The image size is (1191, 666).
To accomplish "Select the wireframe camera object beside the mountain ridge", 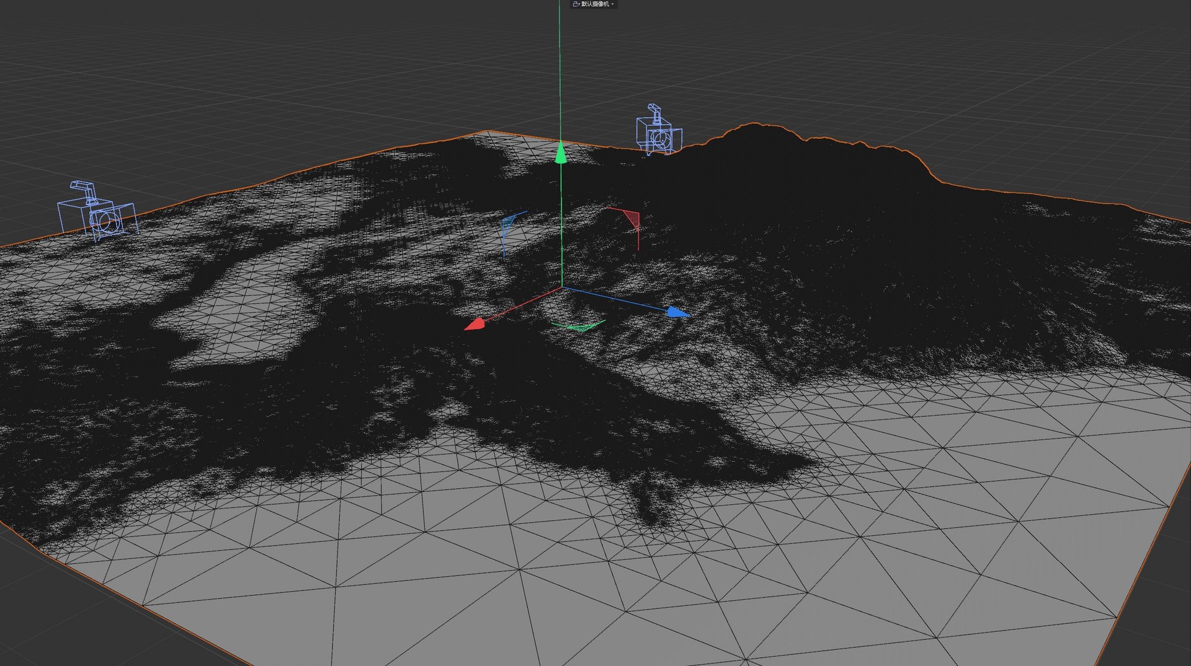I will click(x=658, y=131).
